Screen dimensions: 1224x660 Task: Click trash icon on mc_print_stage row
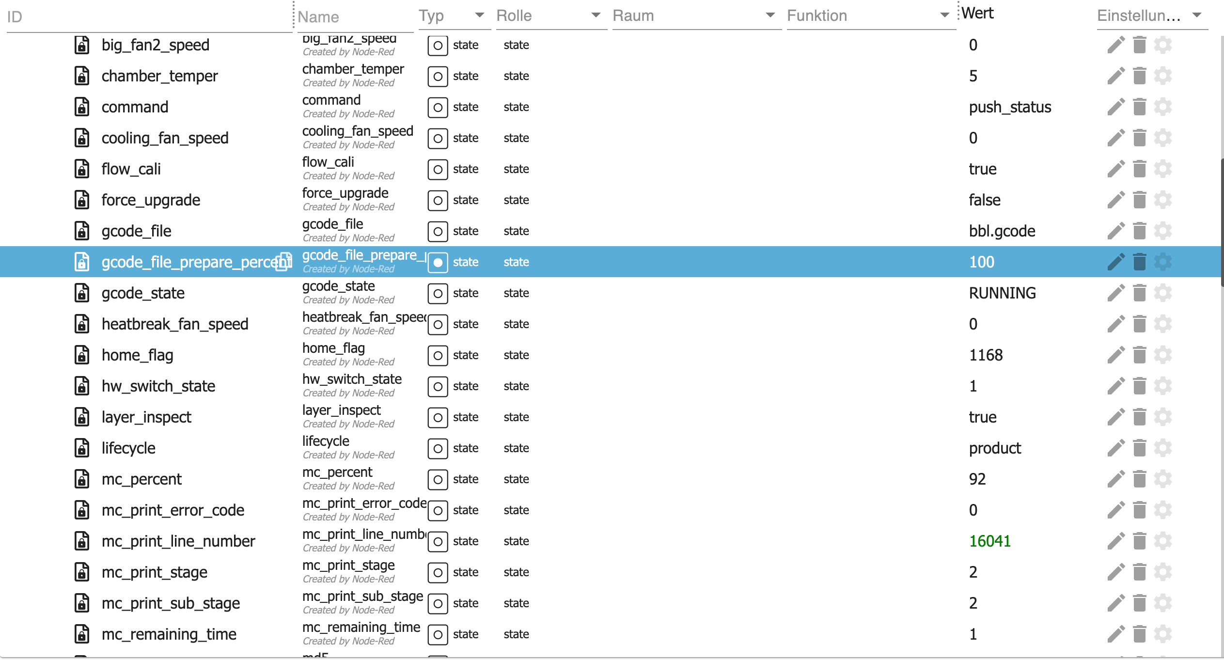pyautogui.click(x=1140, y=572)
